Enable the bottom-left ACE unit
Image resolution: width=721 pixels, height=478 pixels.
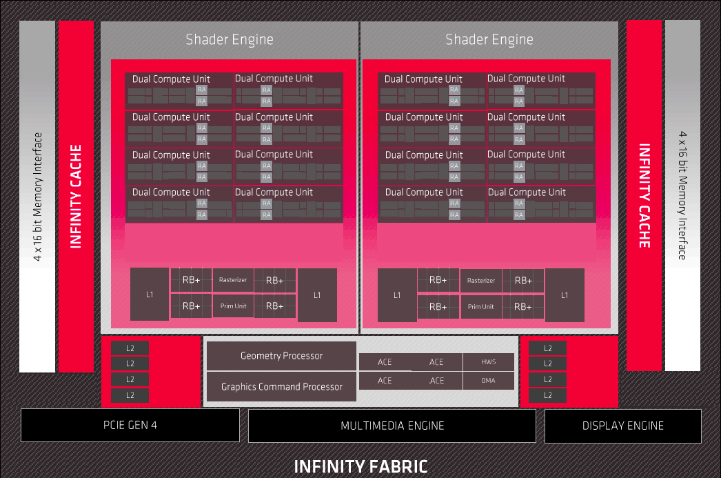(384, 380)
